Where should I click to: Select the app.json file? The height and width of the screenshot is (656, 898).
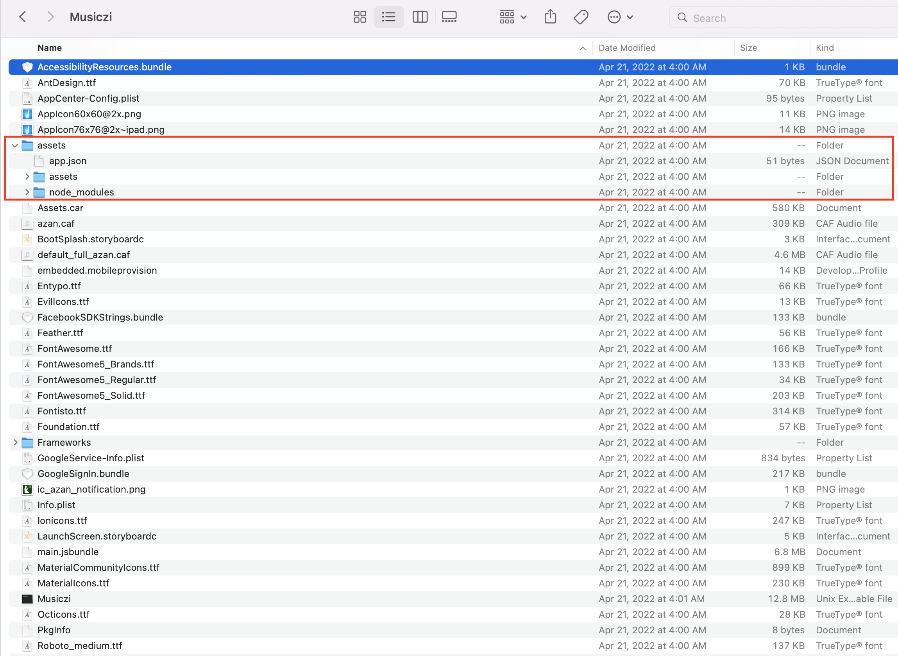68,161
